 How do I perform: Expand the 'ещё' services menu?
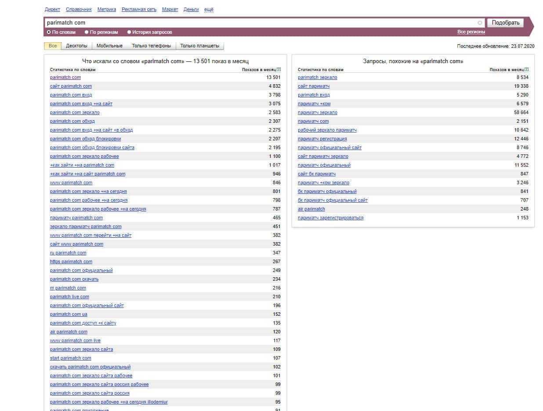pos(209,9)
